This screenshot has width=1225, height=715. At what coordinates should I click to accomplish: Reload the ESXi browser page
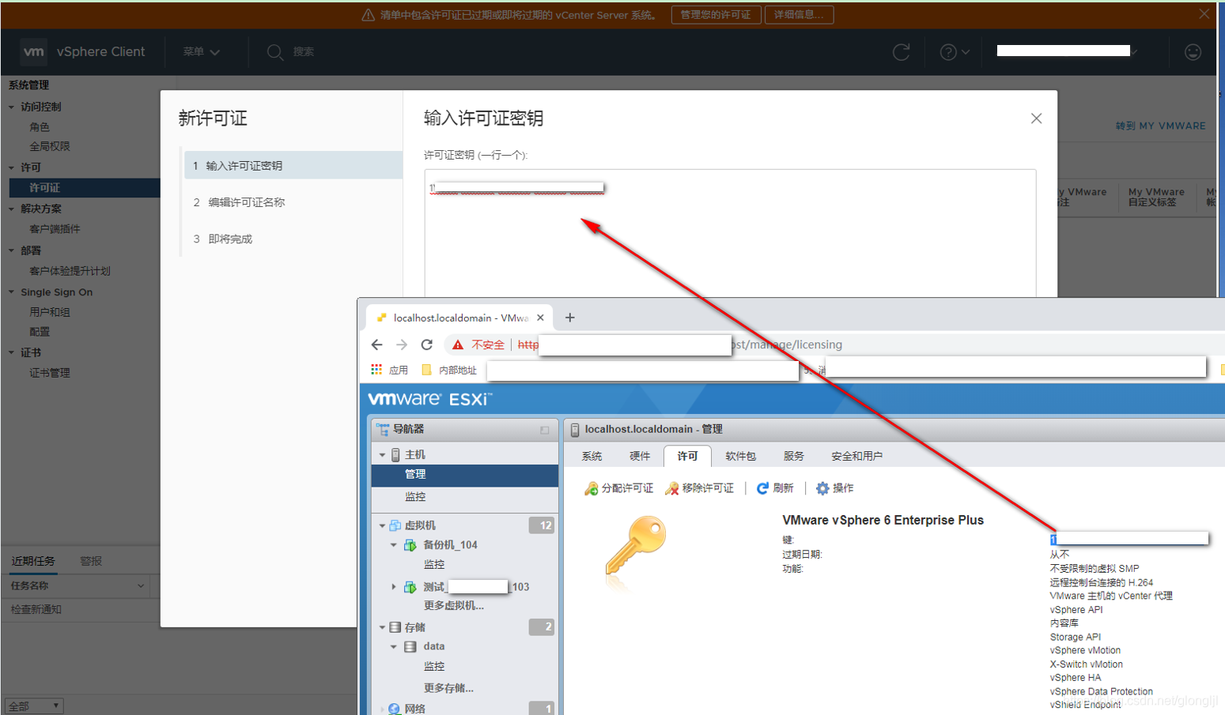pyautogui.click(x=427, y=344)
